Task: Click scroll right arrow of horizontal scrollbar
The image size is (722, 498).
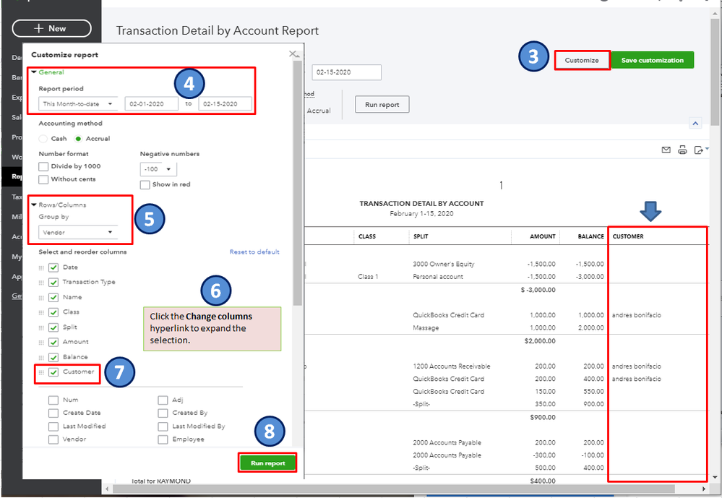Action: tap(704, 489)
